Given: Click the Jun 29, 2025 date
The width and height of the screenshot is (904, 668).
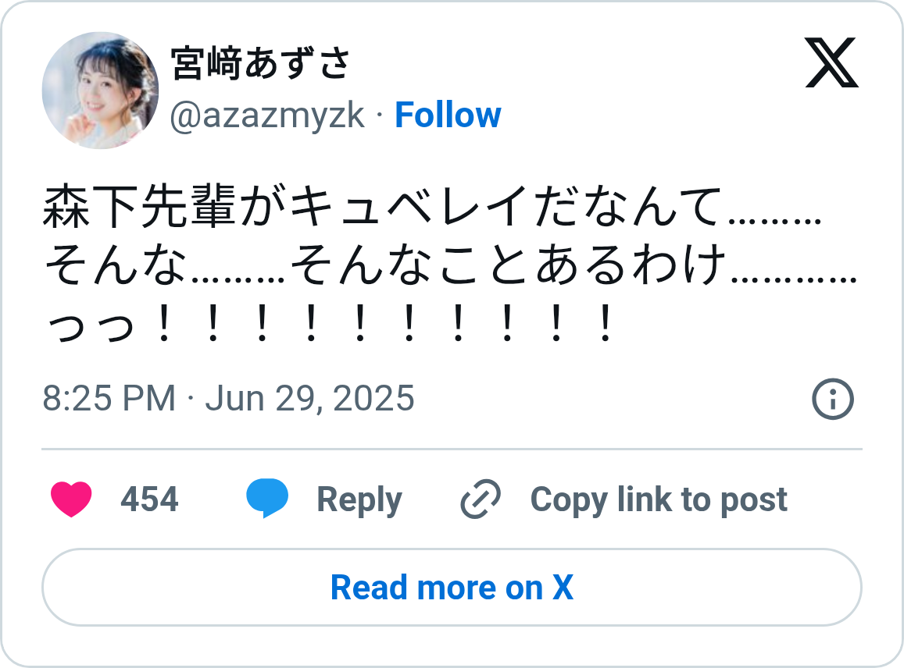Looking at the screenshot, I should (309, 398).
